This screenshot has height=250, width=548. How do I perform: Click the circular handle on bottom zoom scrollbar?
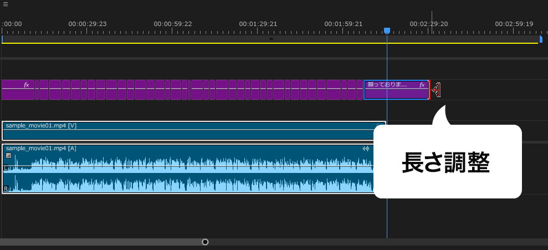pos(205,242)
